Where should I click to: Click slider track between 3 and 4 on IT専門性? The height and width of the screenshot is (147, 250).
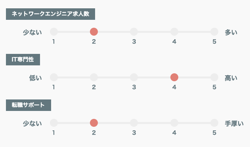pos(154,77)
